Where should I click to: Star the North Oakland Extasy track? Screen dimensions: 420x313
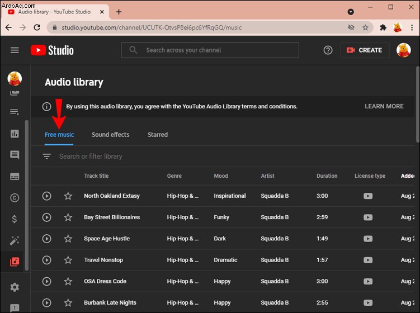68,196
